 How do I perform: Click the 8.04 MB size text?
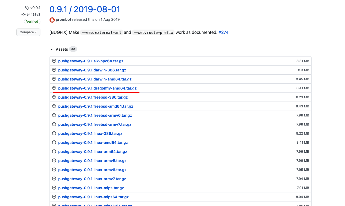click(302, 197)
